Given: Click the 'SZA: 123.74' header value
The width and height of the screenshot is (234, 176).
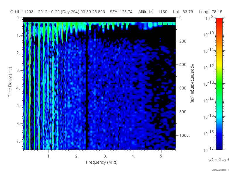Looking at the screenshot, I should coord(121,12).
